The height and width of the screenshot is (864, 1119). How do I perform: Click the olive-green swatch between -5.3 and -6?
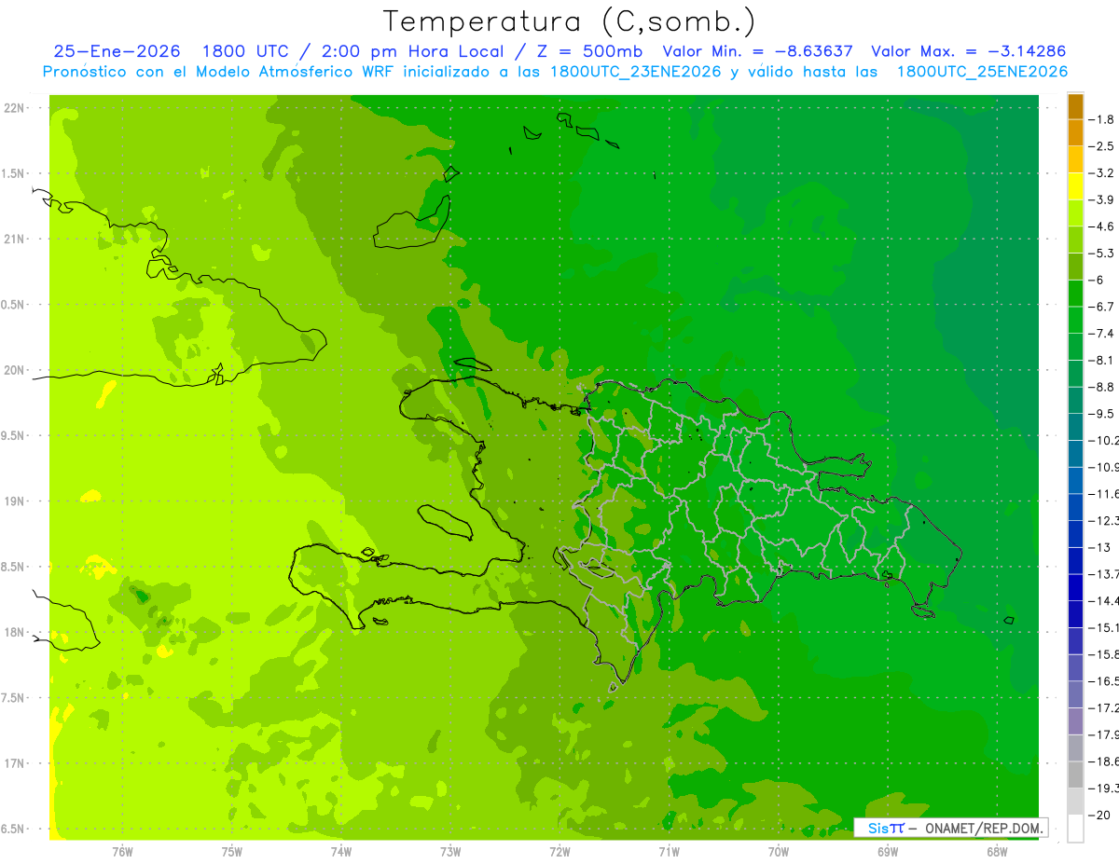point(1075,267)
